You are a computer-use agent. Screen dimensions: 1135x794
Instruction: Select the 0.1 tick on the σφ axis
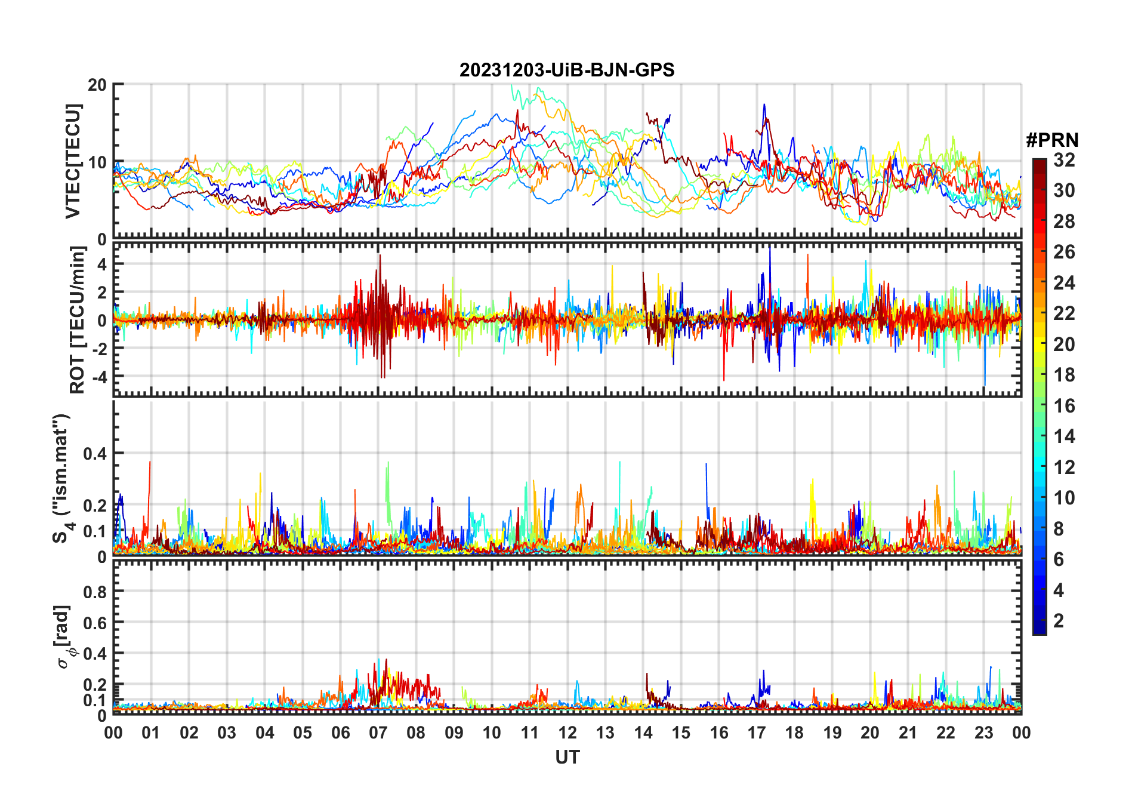click(x=95, y=700)
